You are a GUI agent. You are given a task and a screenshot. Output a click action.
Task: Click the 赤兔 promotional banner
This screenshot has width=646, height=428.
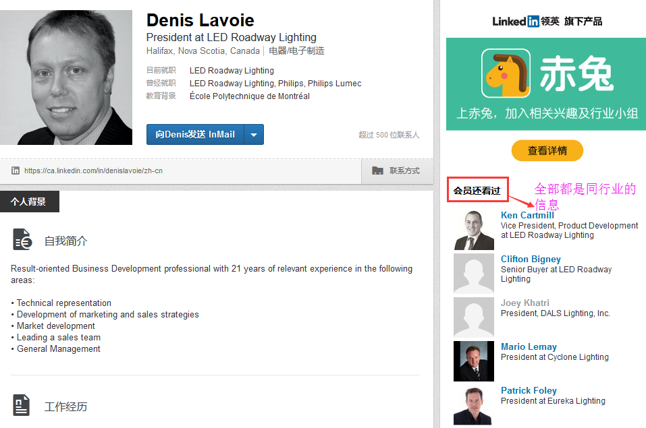546,84
